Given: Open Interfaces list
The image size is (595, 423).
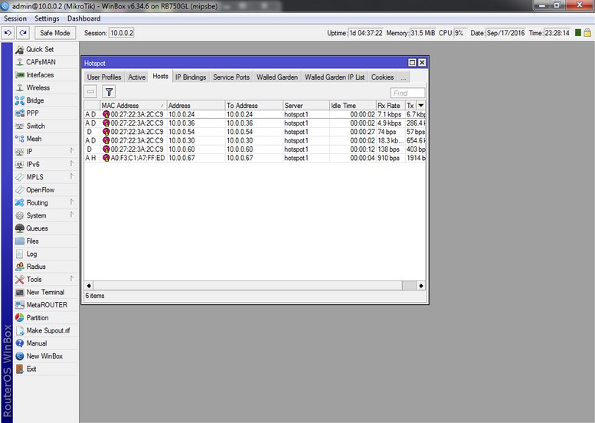Looking at the screenshot, I should [40, 75].
